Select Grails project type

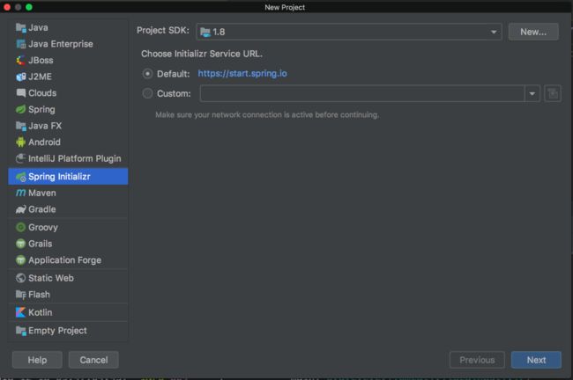[68, 244]
